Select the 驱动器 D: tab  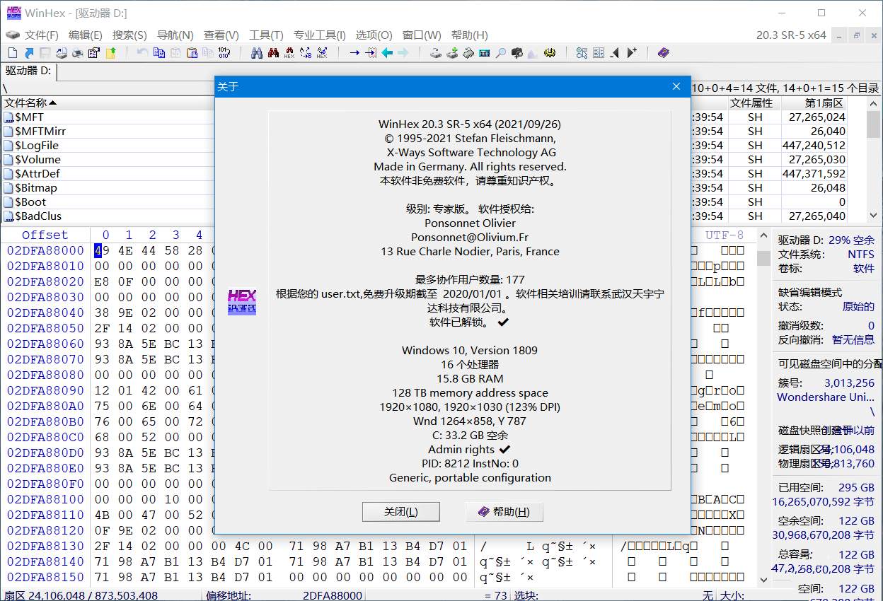pos(28,71)
